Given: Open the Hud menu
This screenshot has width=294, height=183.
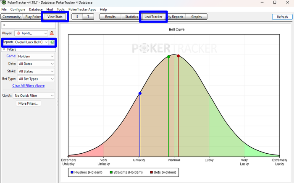Looking at the screenshot, I should (50, 9).
